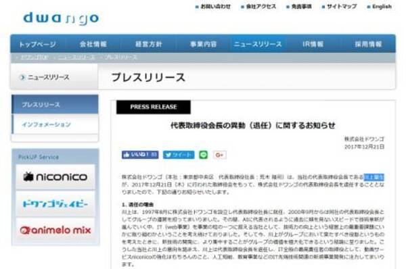
Task: Click PickUP Service sidebar heading
Action: [x=39, y=157]
